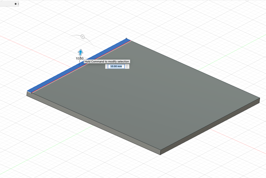
Task: Click the circular angle manipulator handle
Action: (83, 37)
